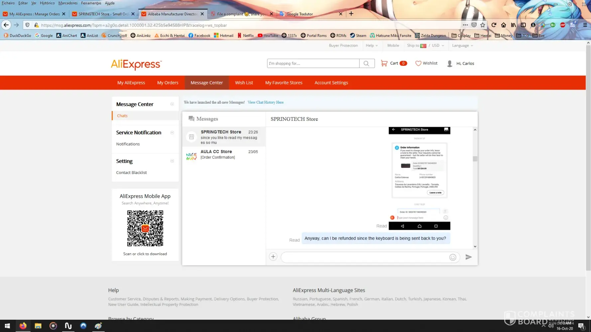Switch to the File a complaint tab
The image size is (591, 332).
(242, 14)
